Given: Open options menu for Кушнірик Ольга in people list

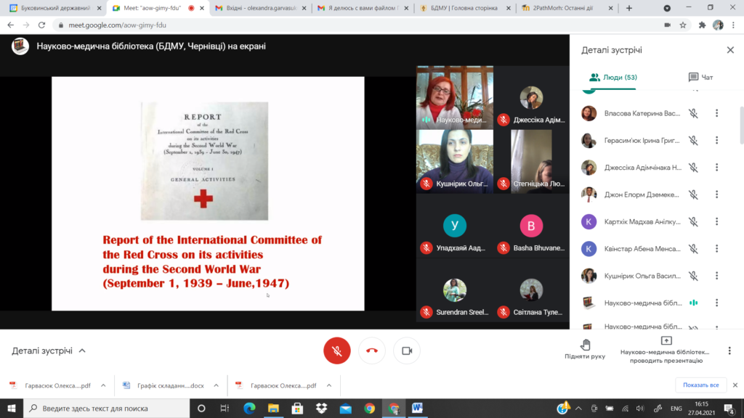Looking at the screenshot, I should pos(717,275).
